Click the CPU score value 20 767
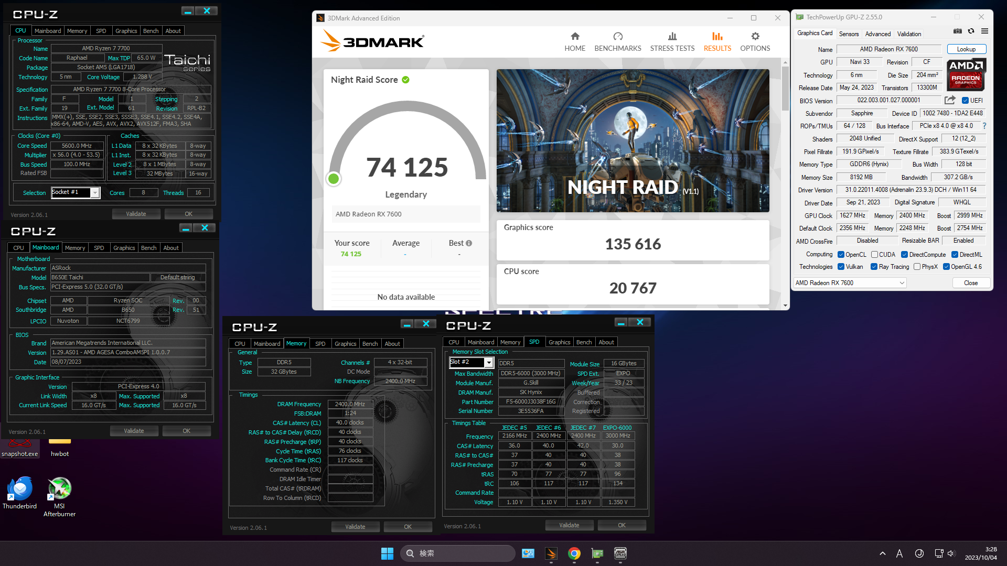Image resolution: width=1007 pixels, height=566 pixels. click(633, 288)
